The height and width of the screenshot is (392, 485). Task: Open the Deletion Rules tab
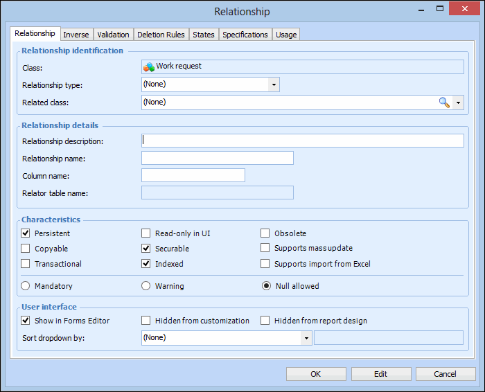[x=161, y=35]
